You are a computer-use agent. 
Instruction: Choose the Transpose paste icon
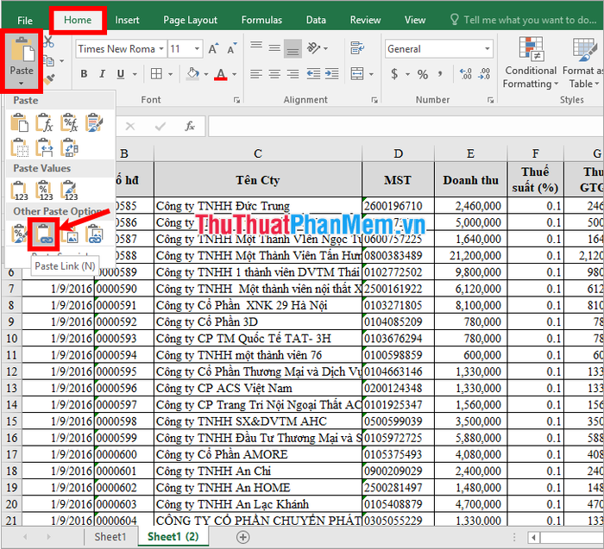tap(69, 147)
